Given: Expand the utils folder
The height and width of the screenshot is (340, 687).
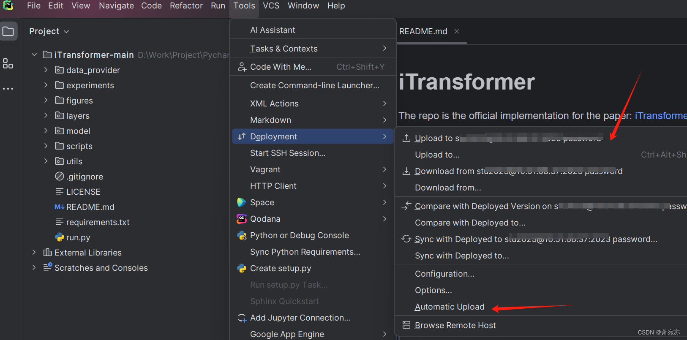Looking at the screenshot, I should click(46, 161).
